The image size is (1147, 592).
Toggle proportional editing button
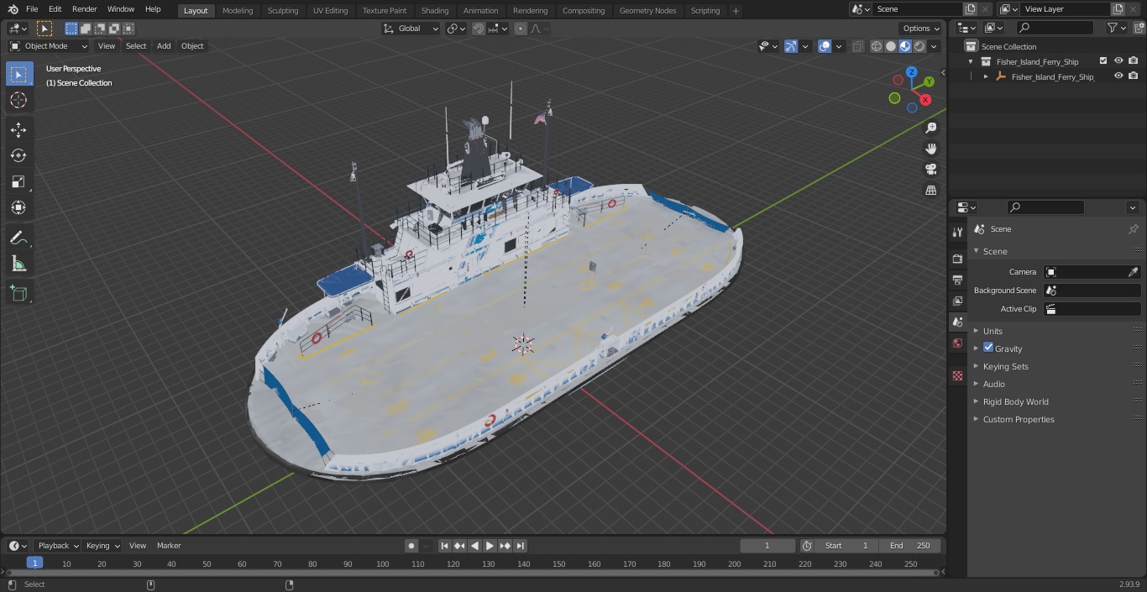[521, 29]
